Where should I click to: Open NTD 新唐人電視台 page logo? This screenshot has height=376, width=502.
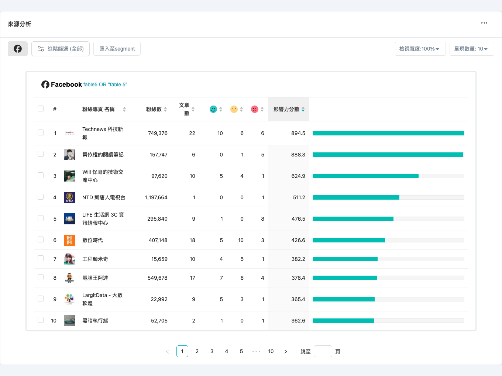coord(69,197)
